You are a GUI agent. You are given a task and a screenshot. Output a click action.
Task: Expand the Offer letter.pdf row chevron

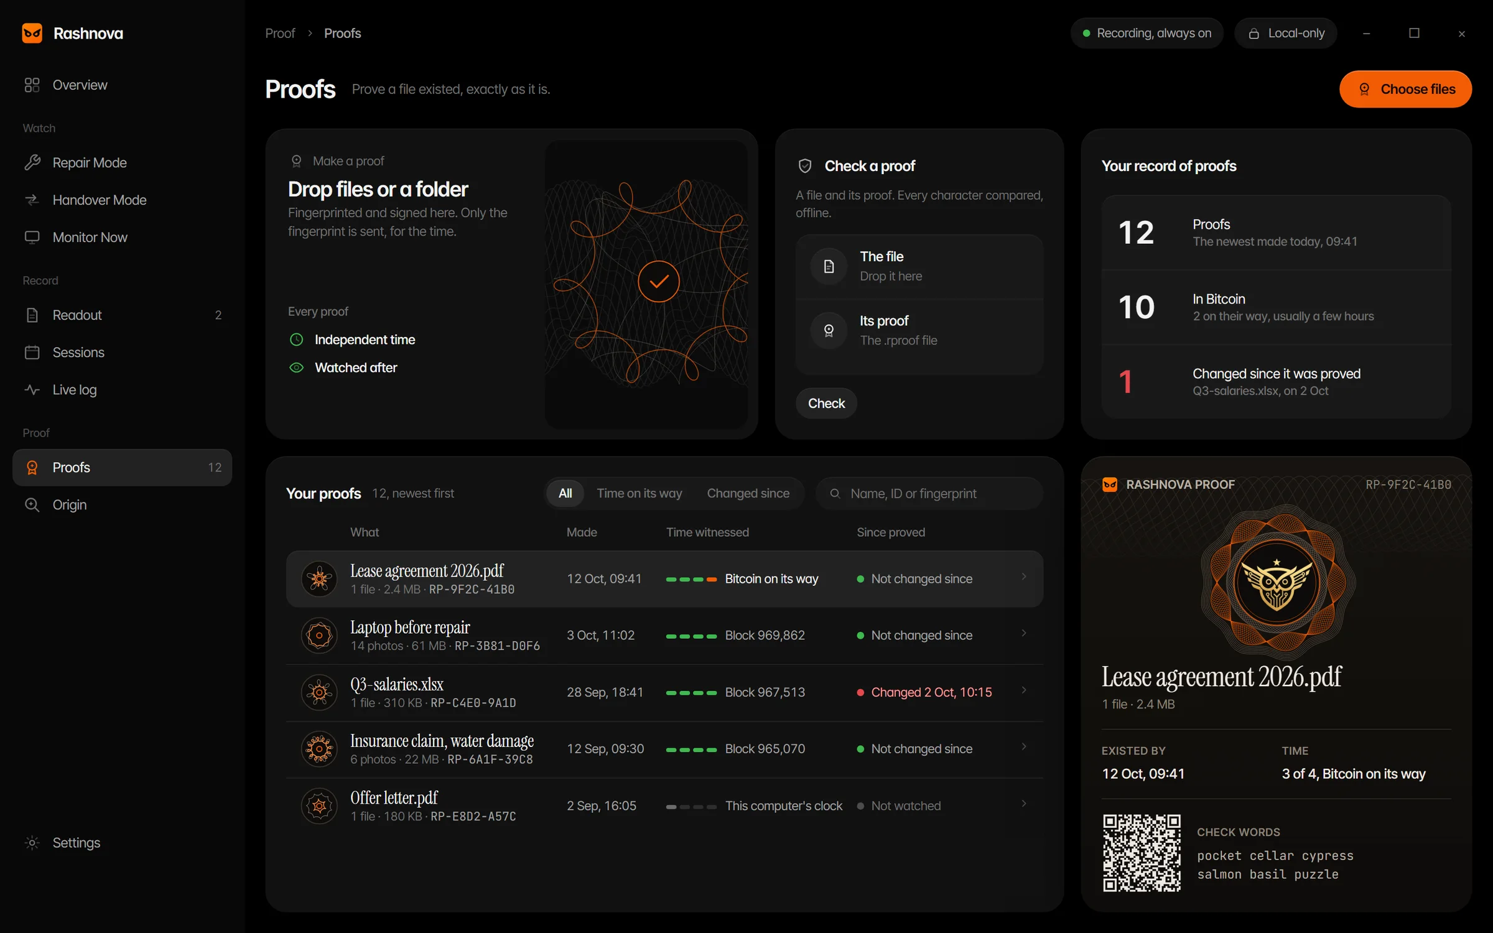click(1023, 804)
